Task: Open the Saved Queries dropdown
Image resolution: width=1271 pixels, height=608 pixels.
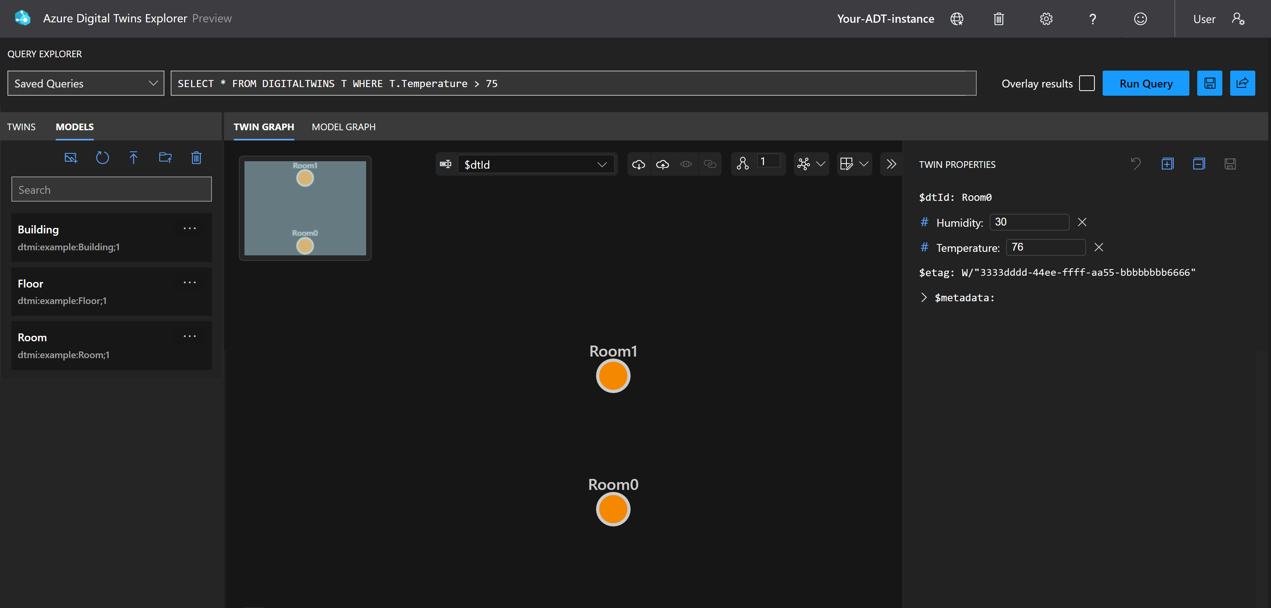Action: click(x=86, y=83)
